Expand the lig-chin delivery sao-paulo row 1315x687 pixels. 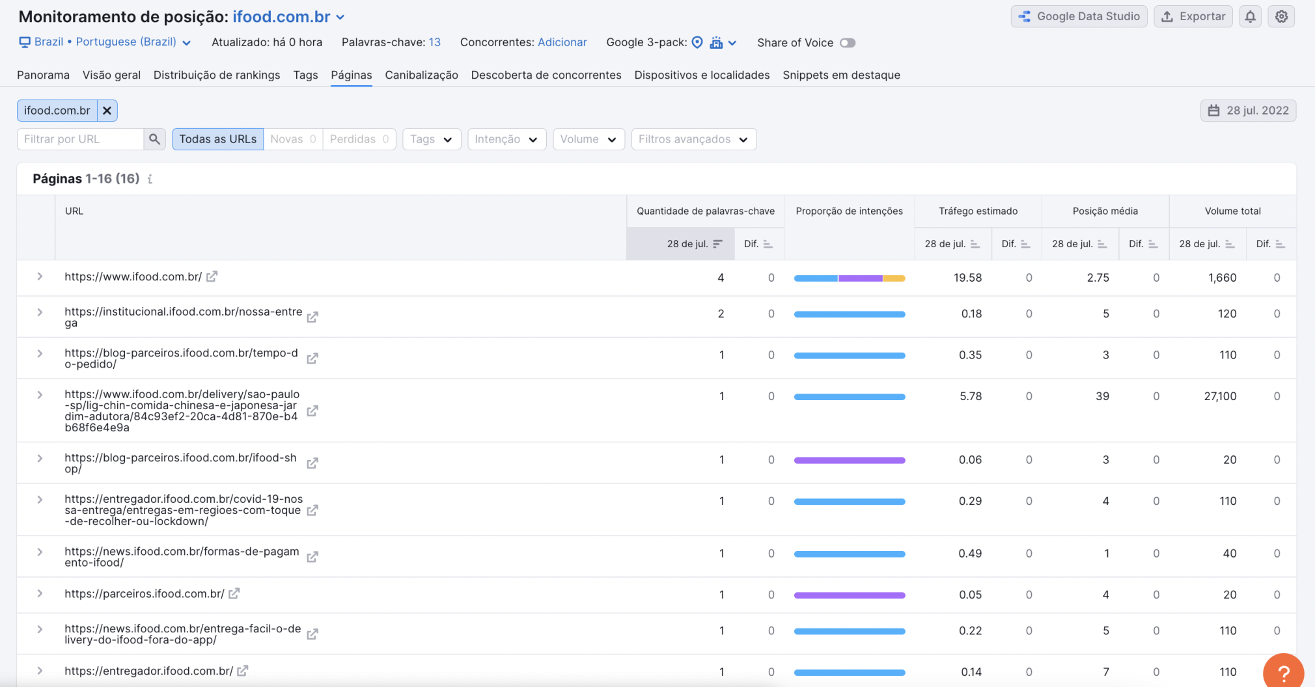[40, 395]
